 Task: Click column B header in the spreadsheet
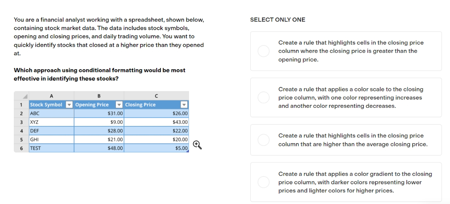[x=99, y=96]
